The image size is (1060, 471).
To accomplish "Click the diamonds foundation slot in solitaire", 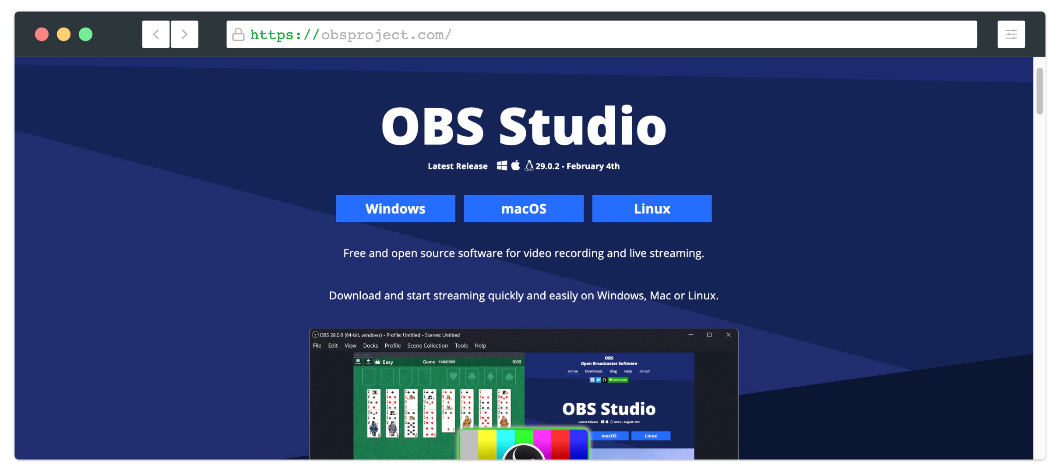I will click(x=490, y=377).
